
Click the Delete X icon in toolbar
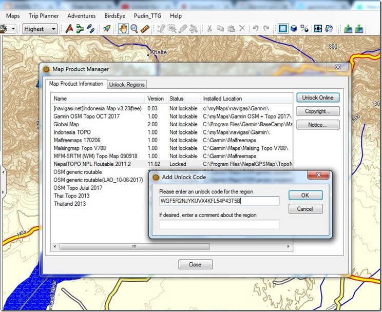(x=242, y=29)
